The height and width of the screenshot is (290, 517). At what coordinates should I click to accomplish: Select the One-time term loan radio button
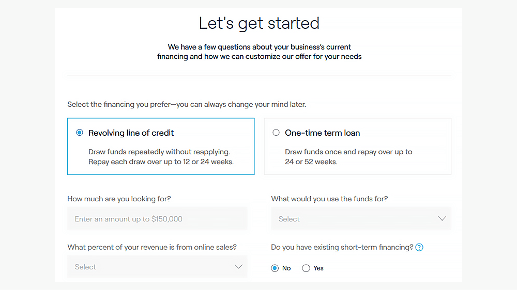[276, 133]
